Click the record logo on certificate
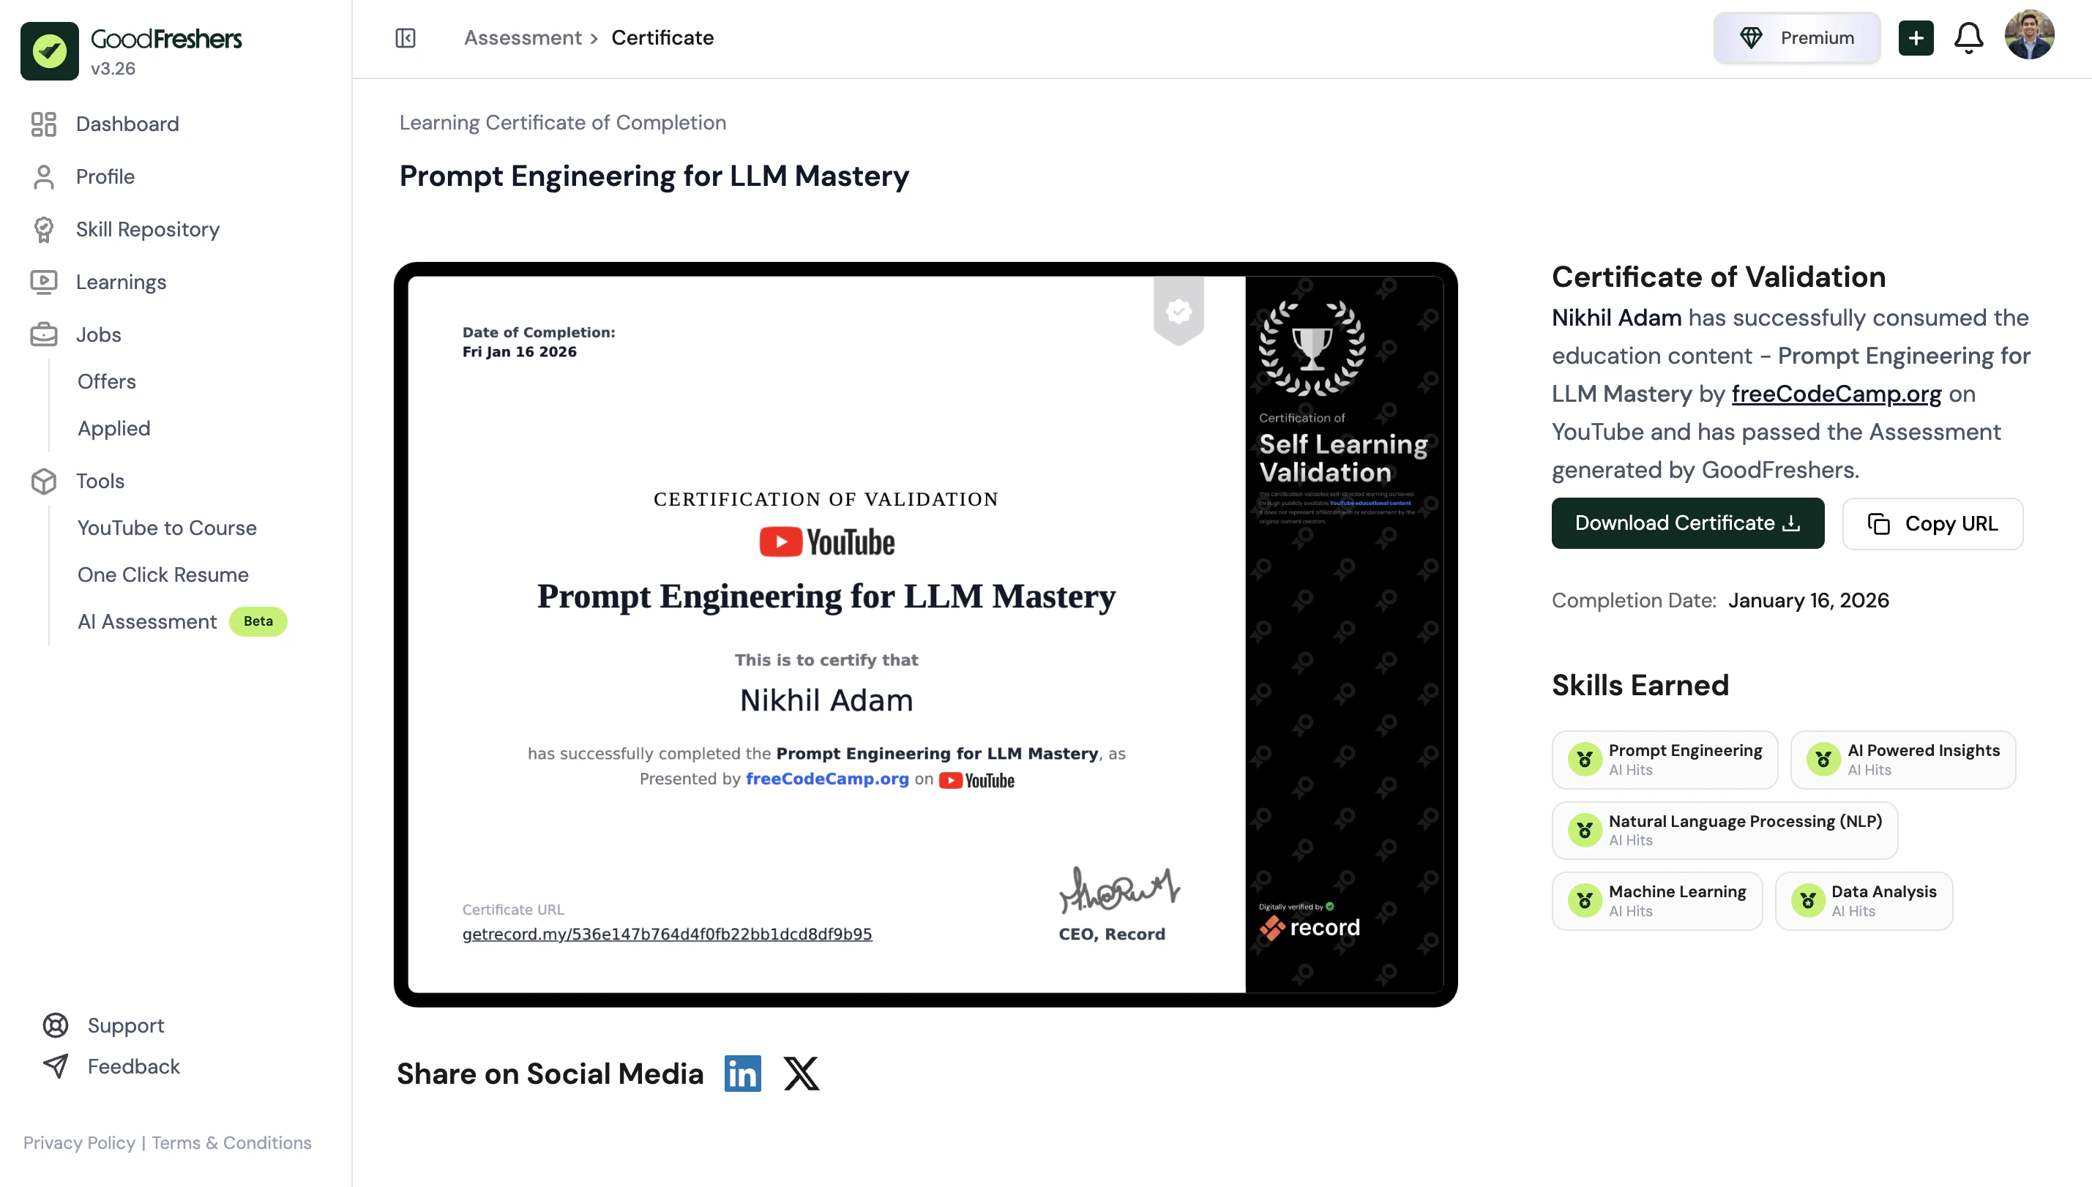Image resolution: width=2092 pixels, height=1187 pixels. 1310,928
